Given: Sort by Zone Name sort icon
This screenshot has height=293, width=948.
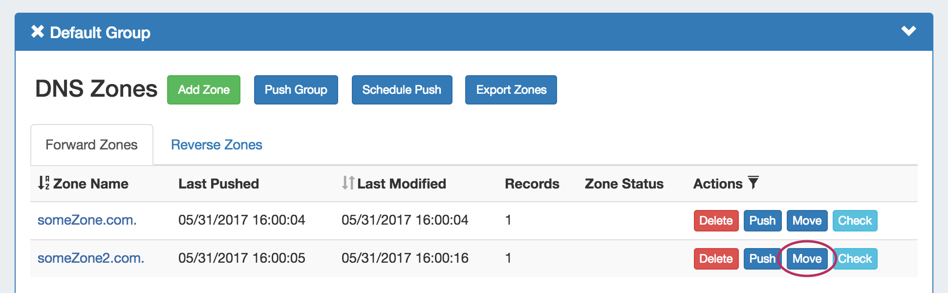Looking at the screenshot, I should pyautogui.click(x=43, y=183).
